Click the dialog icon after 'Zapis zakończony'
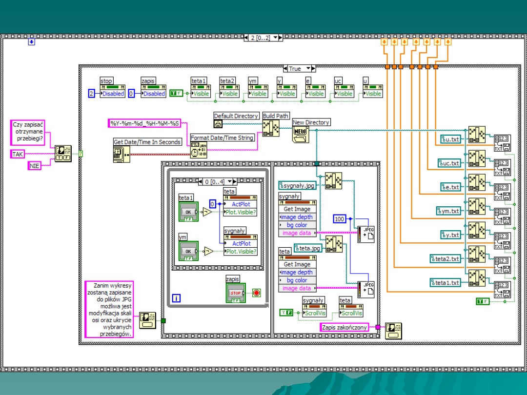Image resolution: width=527 pixels, height=395 pixels. coord(393,331)
